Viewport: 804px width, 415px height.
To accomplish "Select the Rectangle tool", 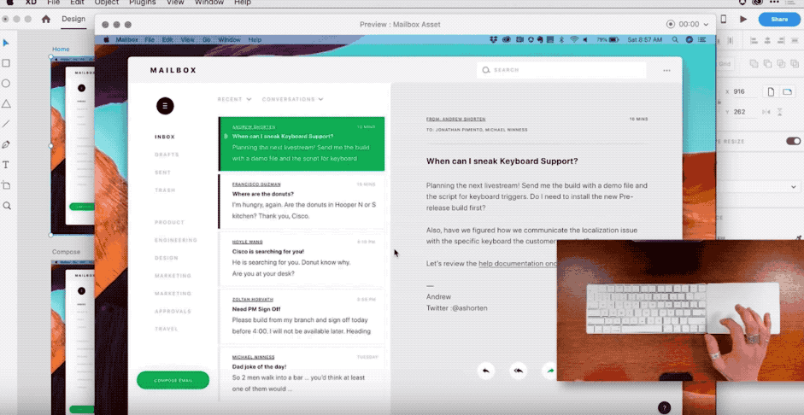I will (x=6, y=63).
